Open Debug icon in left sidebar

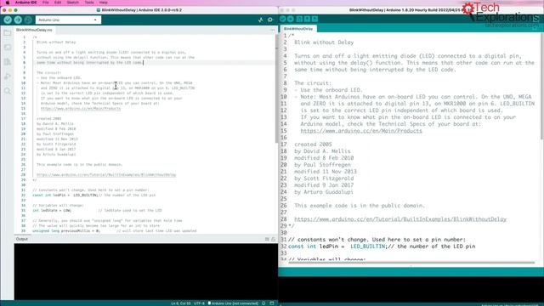[8, 76]
